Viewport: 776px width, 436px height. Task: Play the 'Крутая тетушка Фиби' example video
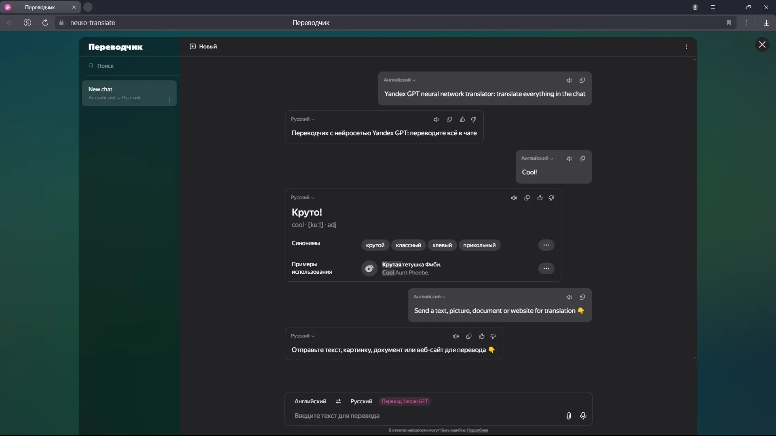click(x=369, y=268)
